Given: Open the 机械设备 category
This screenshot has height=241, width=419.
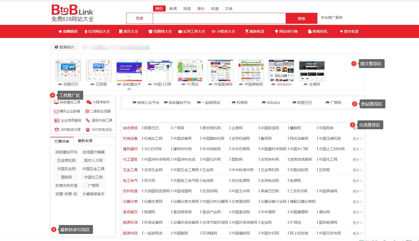Looking at the screenshot, I should click(130, 138).
